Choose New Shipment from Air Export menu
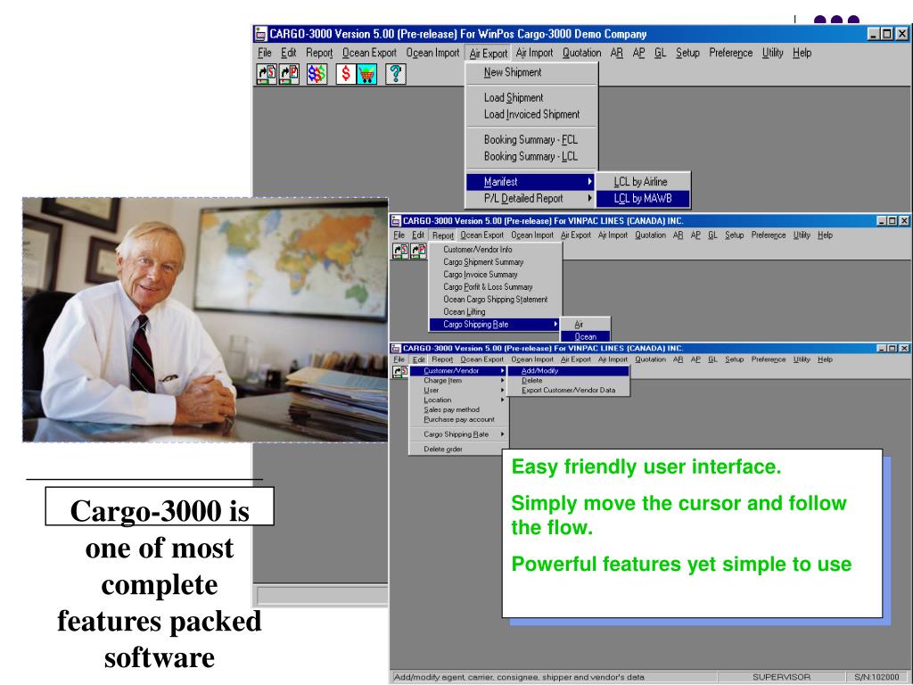913x685 pixels. [x=531, y=72]
